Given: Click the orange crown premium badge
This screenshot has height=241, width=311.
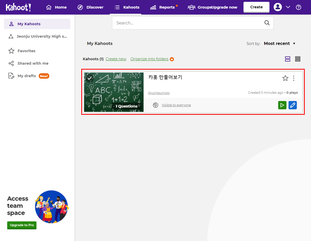Looking at the screenshot, I should coord(172,59).
